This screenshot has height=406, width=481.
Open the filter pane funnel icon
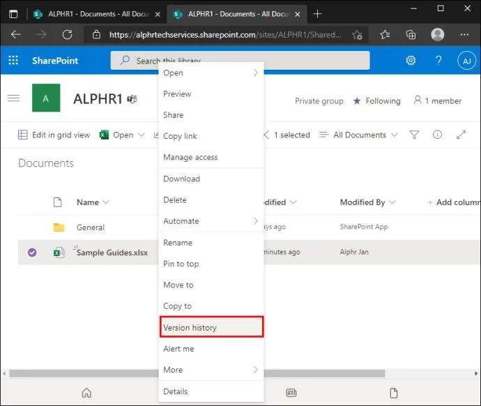point(414,135)
